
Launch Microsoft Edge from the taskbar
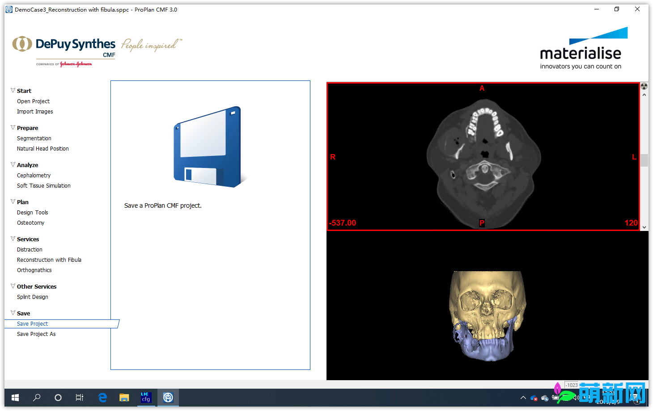pyautogui.click(x=102, y=397)
